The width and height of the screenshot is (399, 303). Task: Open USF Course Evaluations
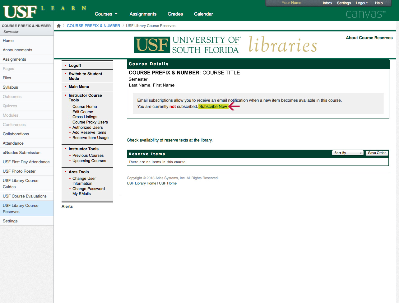(27, 196)
